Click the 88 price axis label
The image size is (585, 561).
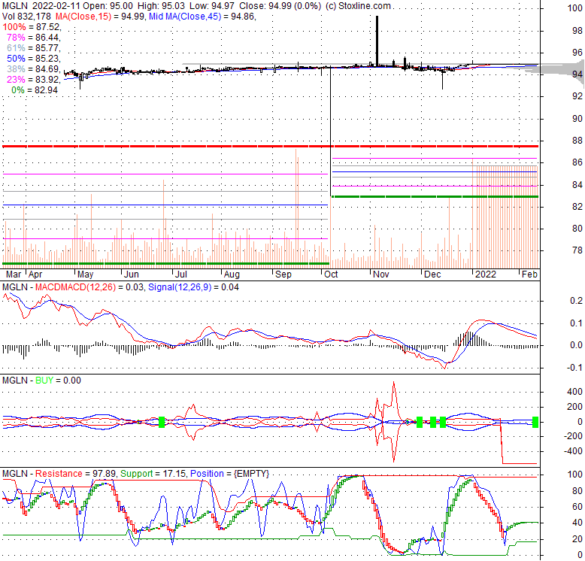click(x=577, y=140)
